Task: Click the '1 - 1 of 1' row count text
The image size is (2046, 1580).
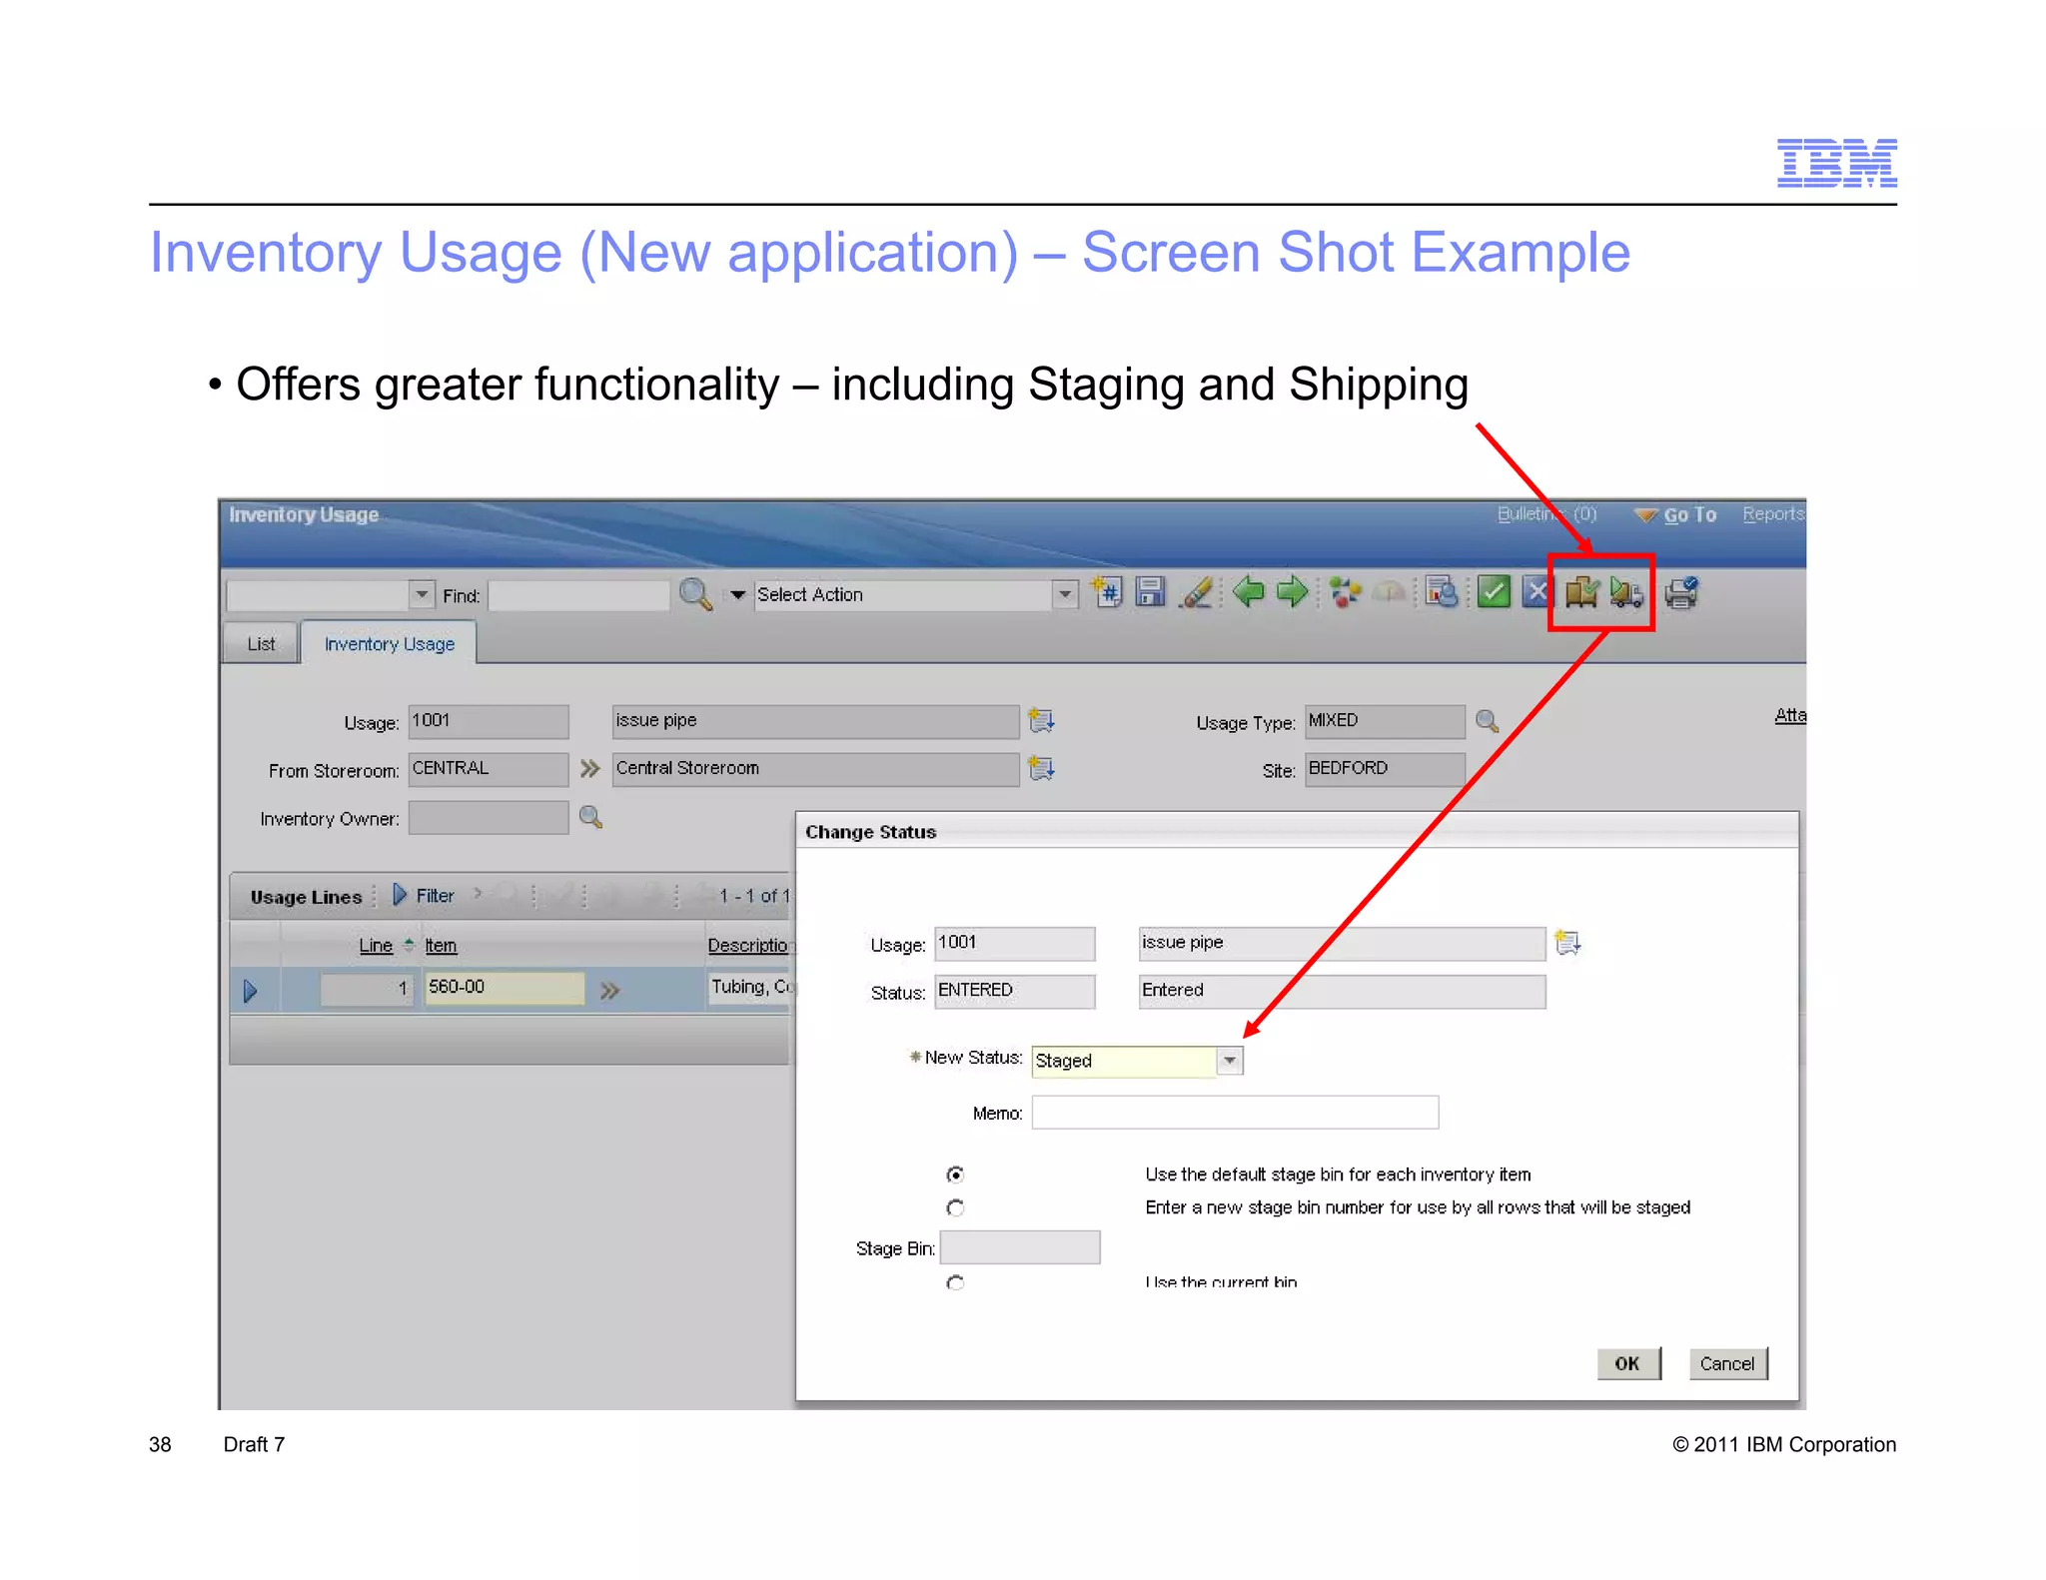Action: tap(754, 896)
